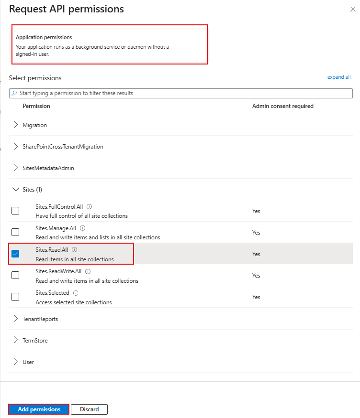This screenshot has width=360, height=418.
Task: Click info icon beside Sites.Manage.All
Action: point(83,228)
